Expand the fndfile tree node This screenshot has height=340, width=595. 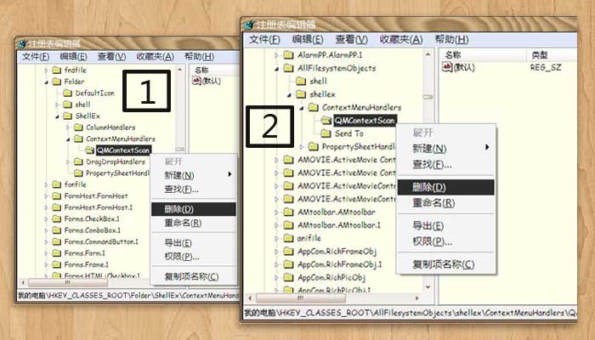pyautogui.click(x=46, y=70)
